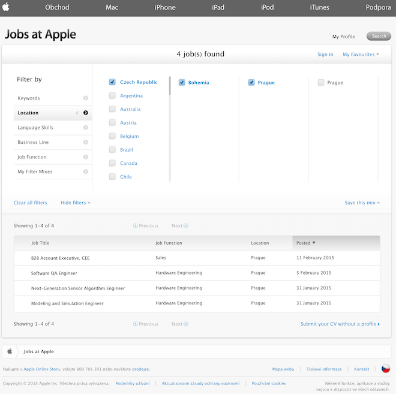Check the Argentina checkbox

tap(112, 96)
